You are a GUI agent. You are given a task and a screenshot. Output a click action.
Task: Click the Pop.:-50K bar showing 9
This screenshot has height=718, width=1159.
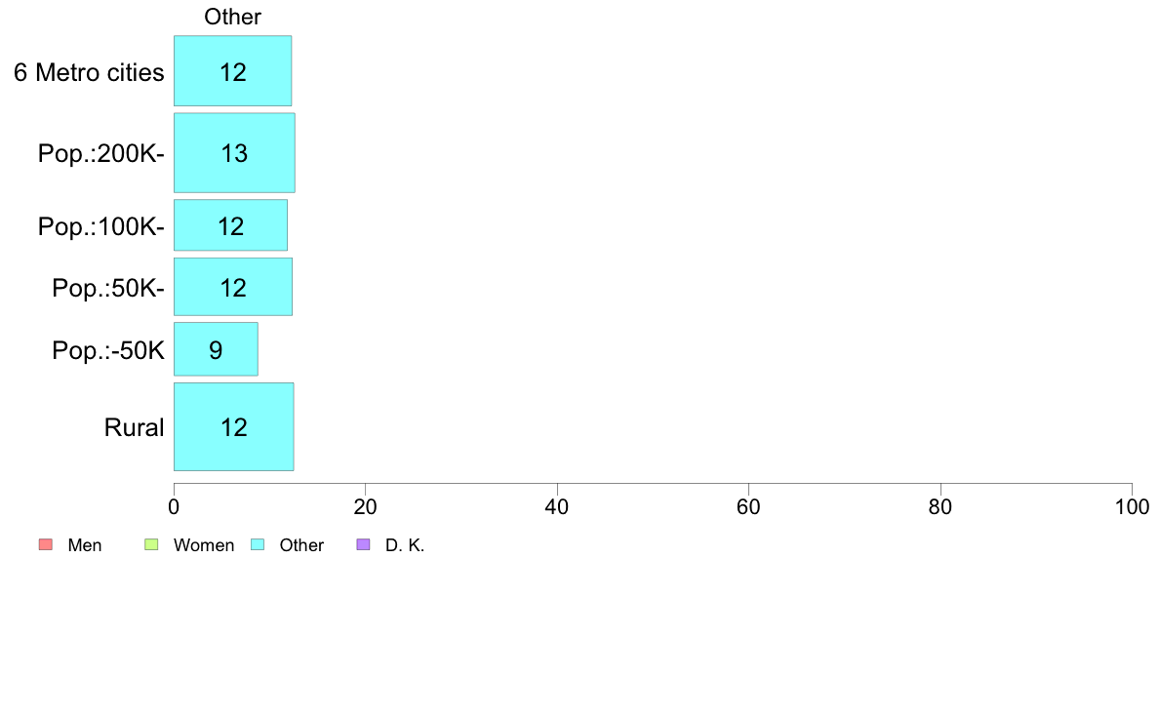216,349
